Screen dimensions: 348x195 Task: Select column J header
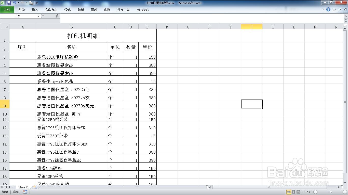[252, 27]
